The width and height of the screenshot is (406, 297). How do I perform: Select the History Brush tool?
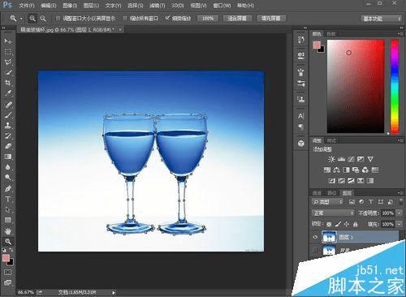click(x=8, y=136)
